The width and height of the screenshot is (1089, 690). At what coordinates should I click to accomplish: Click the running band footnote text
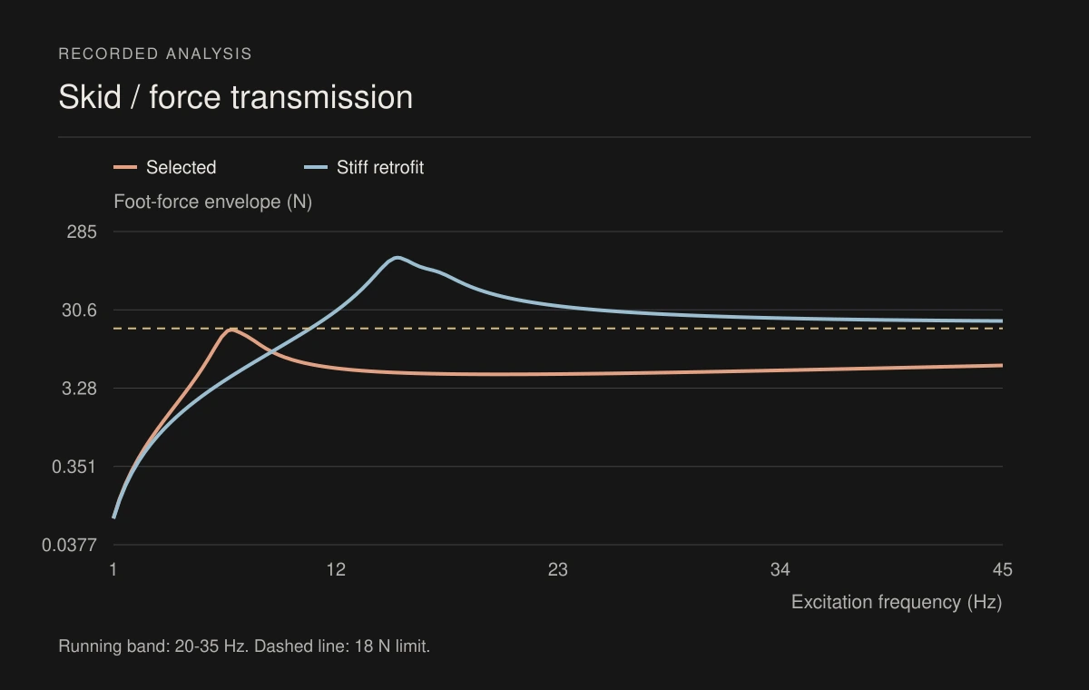tap(244, 646)
